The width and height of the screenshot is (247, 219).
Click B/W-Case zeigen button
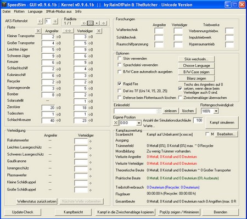point(197,72)
